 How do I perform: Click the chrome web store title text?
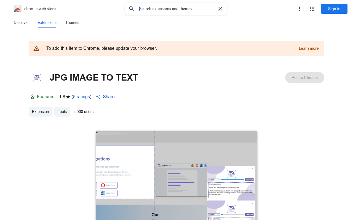point(40,9)
